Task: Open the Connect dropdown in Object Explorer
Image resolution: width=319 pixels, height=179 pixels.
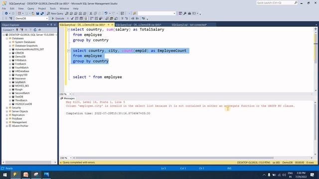Action: 8,30
